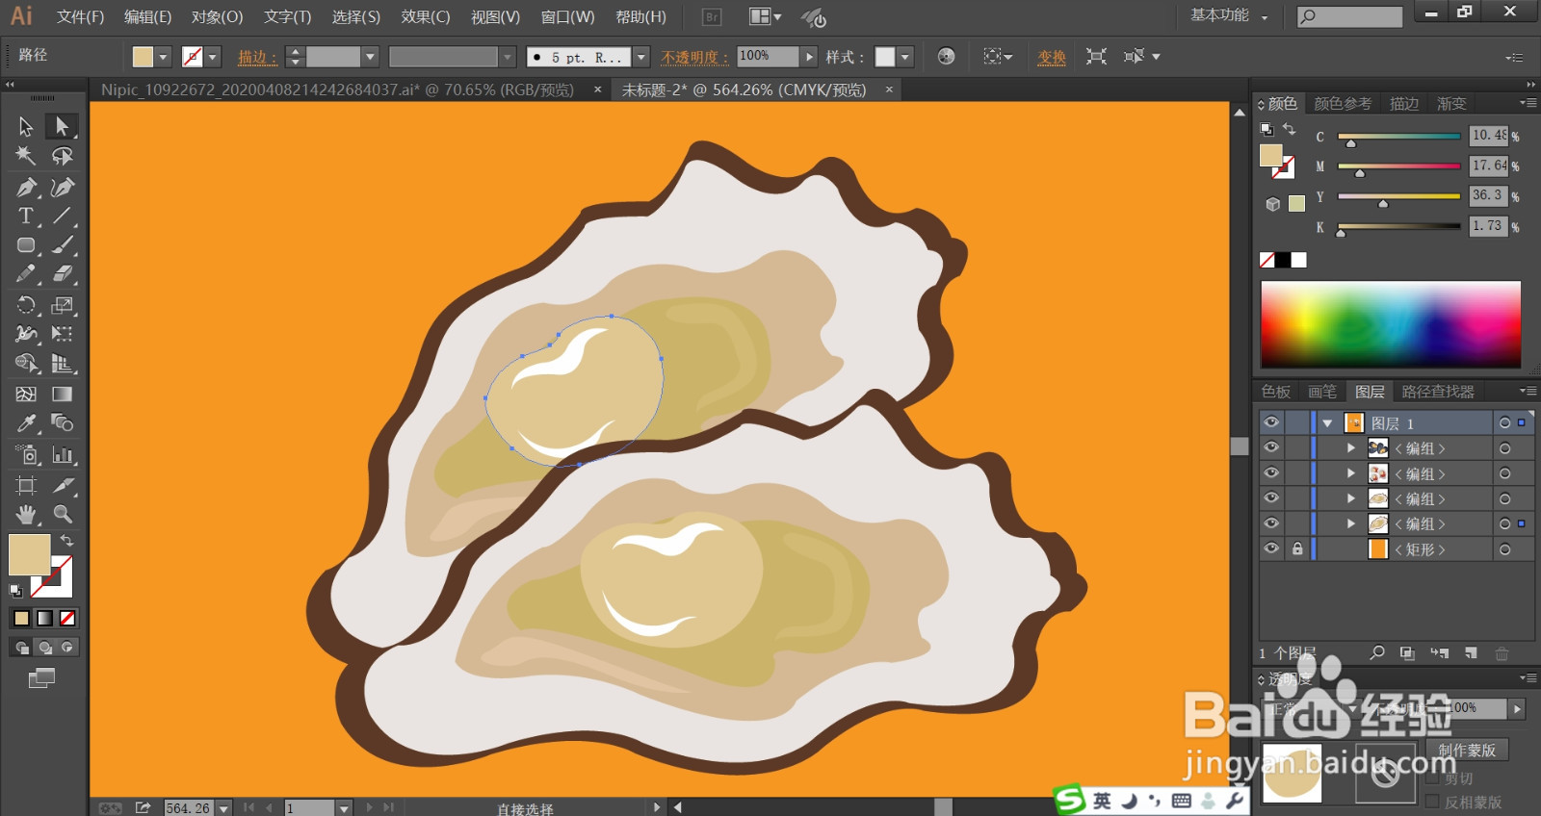Toggle visibility of the fourth 编组 sublayer
The height and width of the screenshot is (816, 1541).
pyautogui.click(x=1271, y=523)
